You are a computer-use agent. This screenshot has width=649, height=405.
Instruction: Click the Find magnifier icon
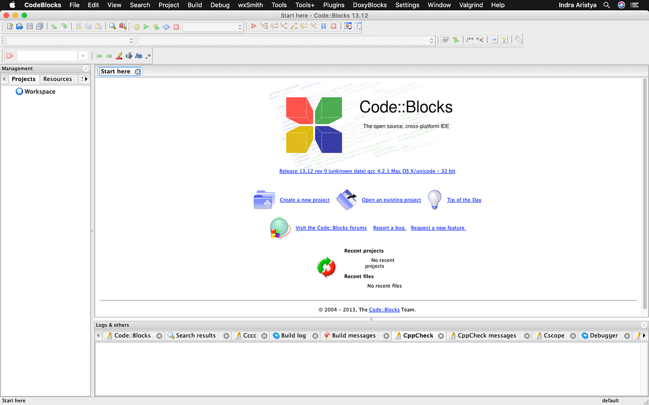(112, 26)
